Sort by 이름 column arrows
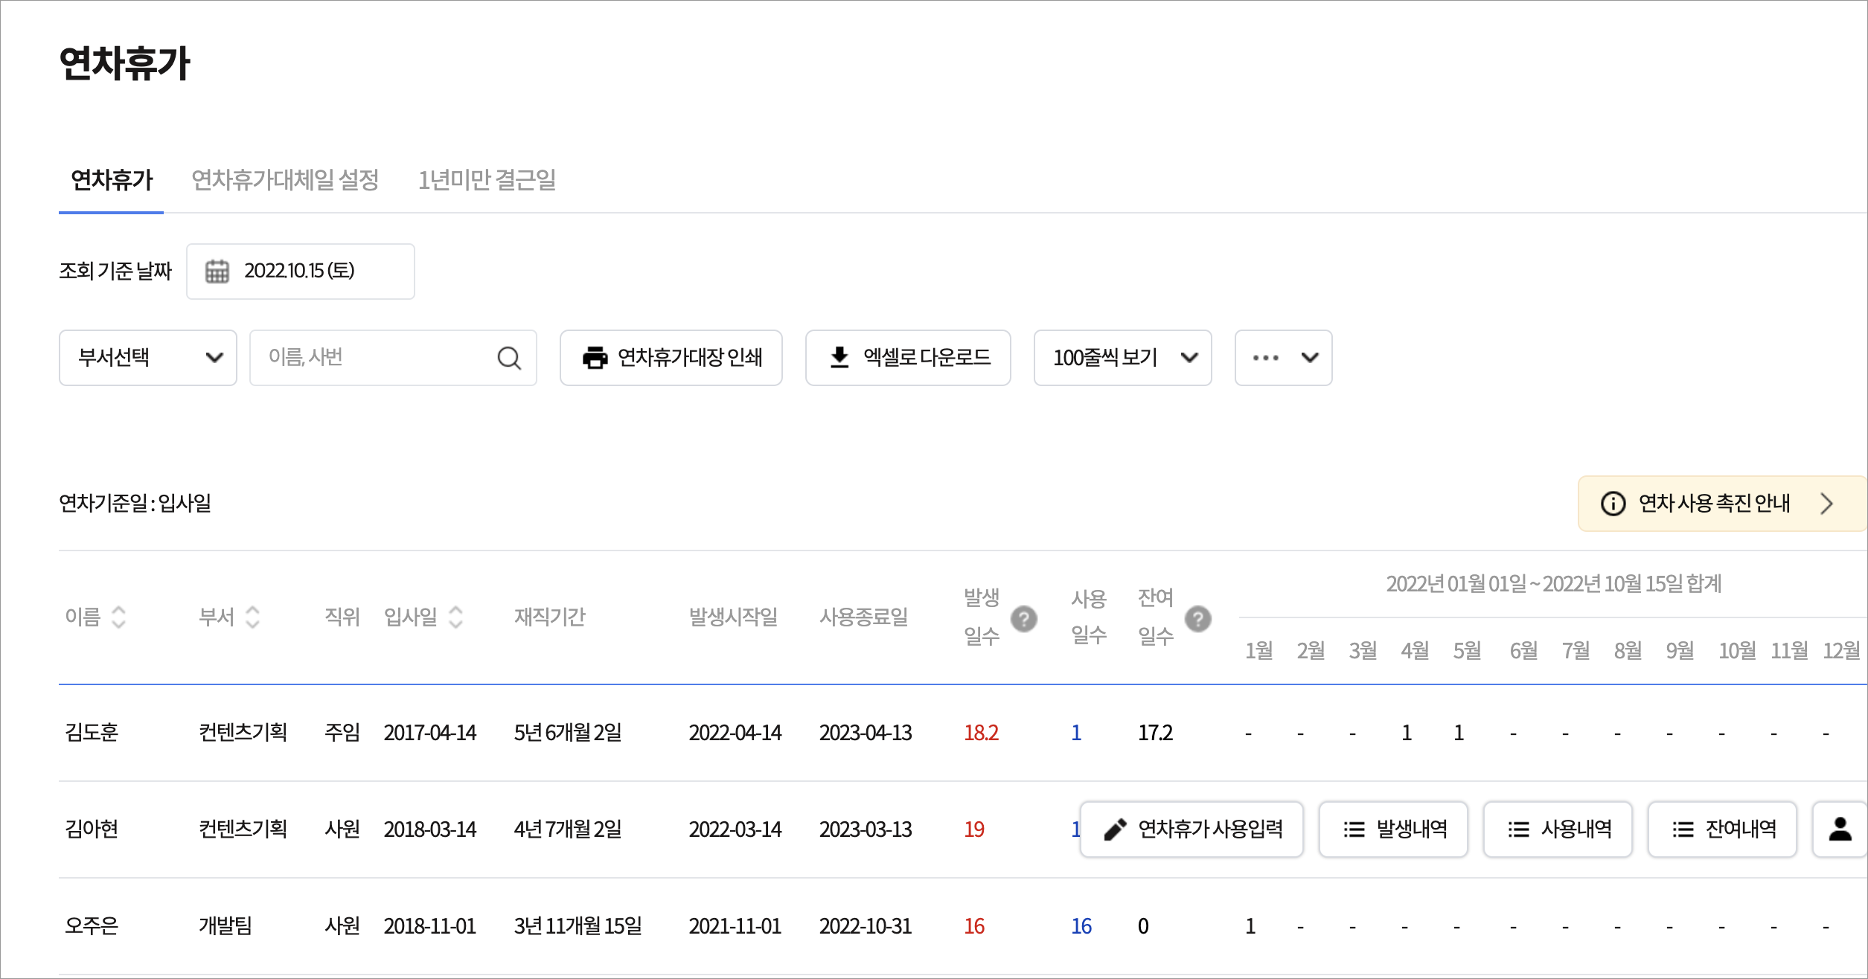This screenshot has height=979, width=1868. tap(118, 617)
